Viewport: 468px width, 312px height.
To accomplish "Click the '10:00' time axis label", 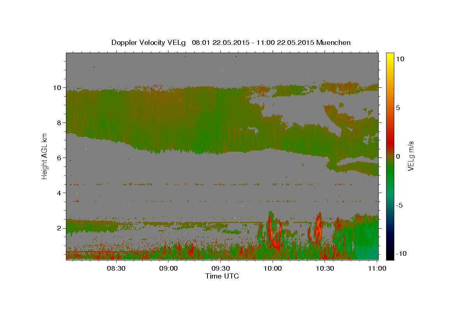I will click(273, 268).
